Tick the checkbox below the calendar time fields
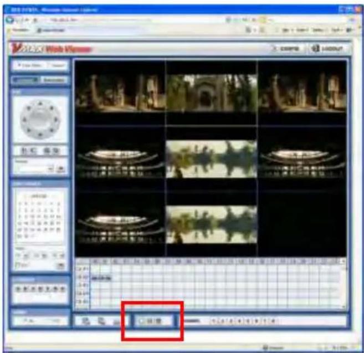The height and width of the screenshot is (353, 364). 17,265
